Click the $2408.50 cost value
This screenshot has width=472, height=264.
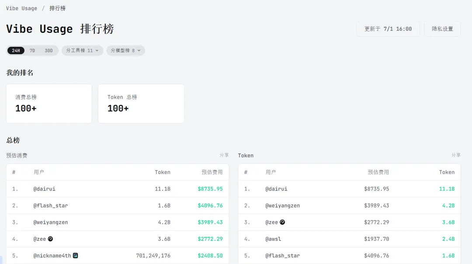pyautogui.click(x=210, y=256)
